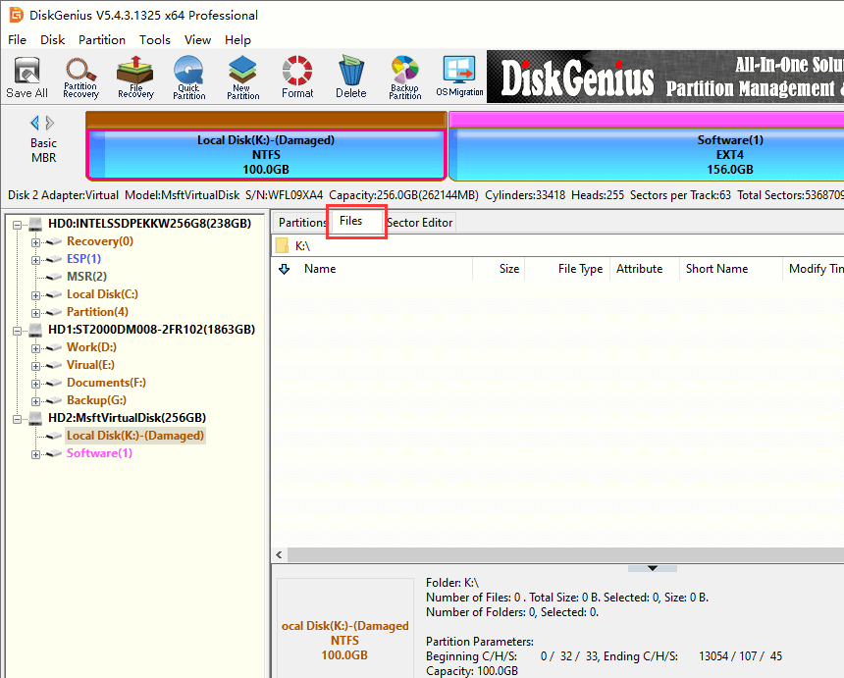Switch to the Sector Editor tab

[419, 223]
